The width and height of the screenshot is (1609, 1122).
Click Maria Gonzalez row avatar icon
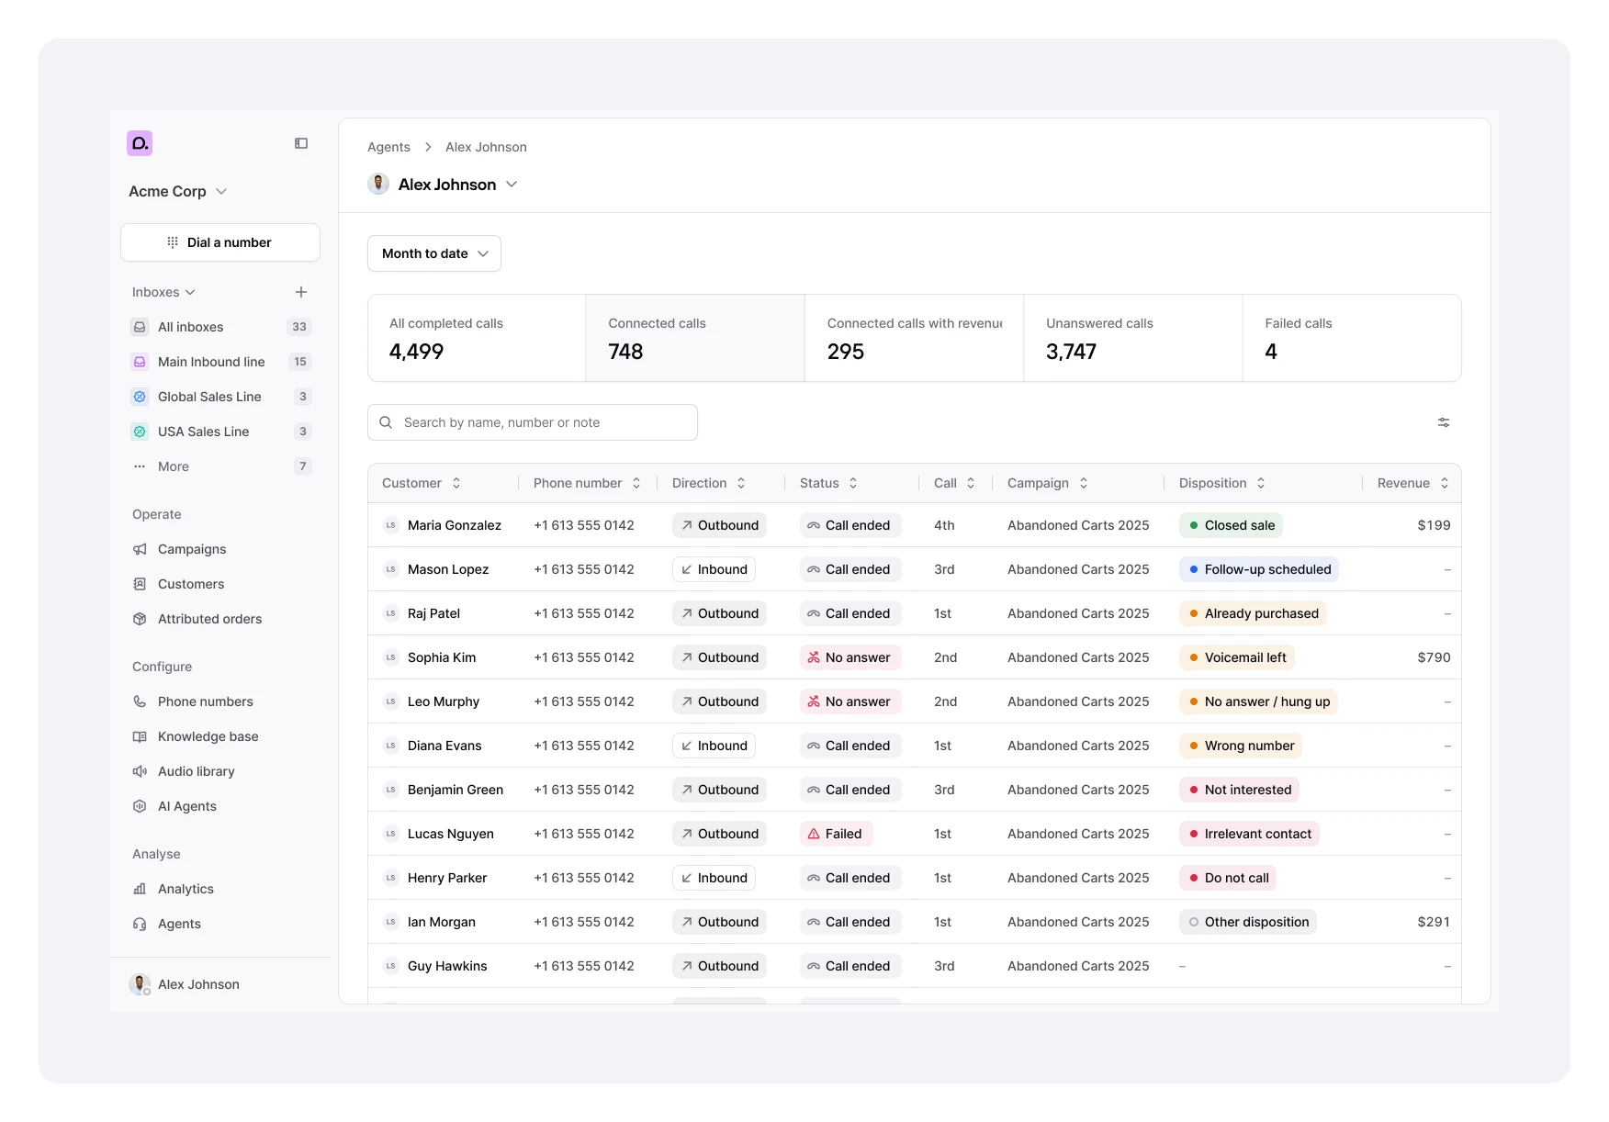(x=390, y=525)
